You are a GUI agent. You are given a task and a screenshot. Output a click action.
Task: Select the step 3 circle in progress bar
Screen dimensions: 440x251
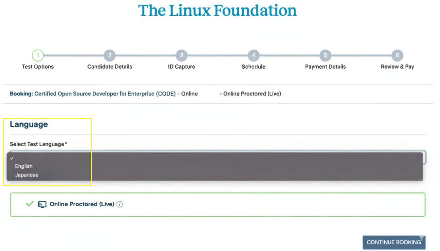pos(182,56)
